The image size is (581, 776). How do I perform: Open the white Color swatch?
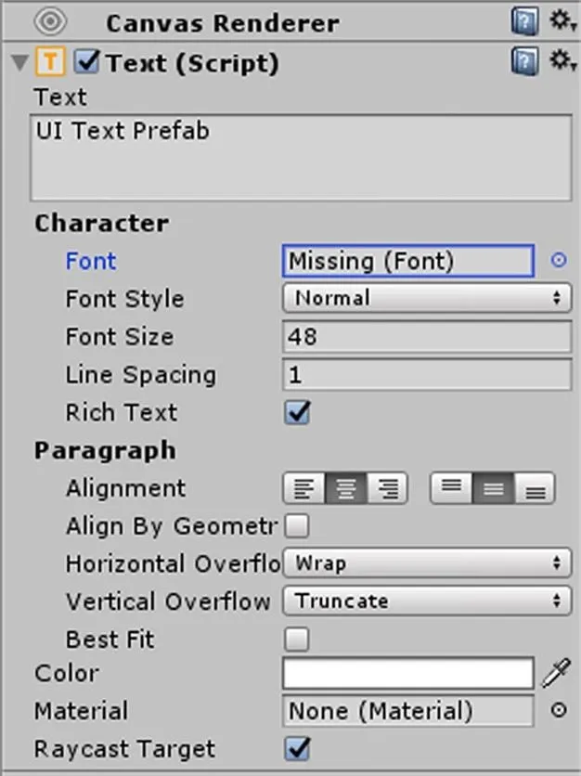click(408, 673)
